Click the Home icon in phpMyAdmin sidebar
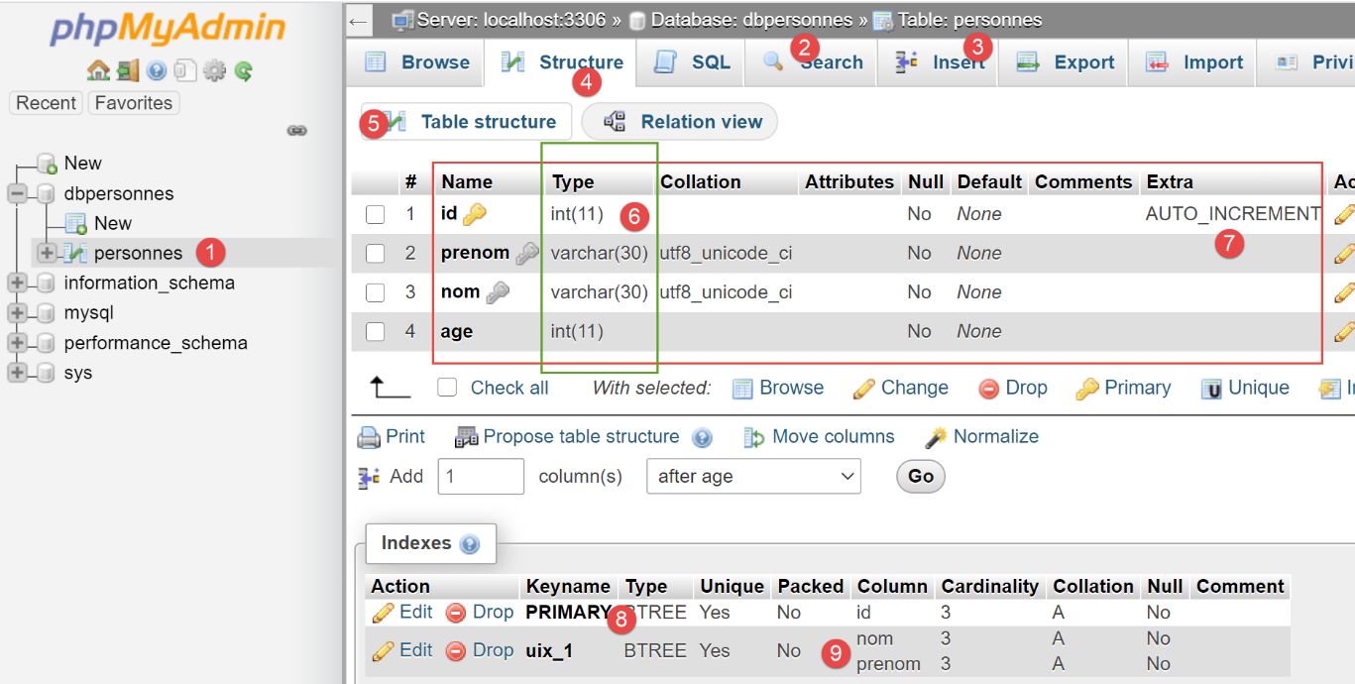Screen dimensions: 1355x684 tap(97, 70)
